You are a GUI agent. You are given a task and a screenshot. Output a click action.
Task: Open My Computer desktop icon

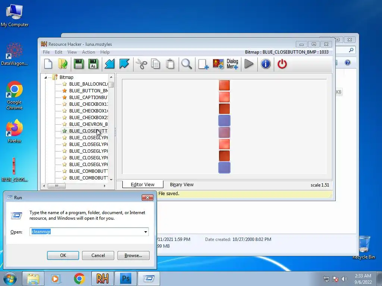tap(15, 15)
